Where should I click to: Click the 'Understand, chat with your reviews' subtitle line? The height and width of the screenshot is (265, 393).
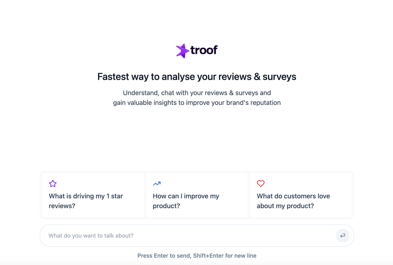click(x=197, y=93)
